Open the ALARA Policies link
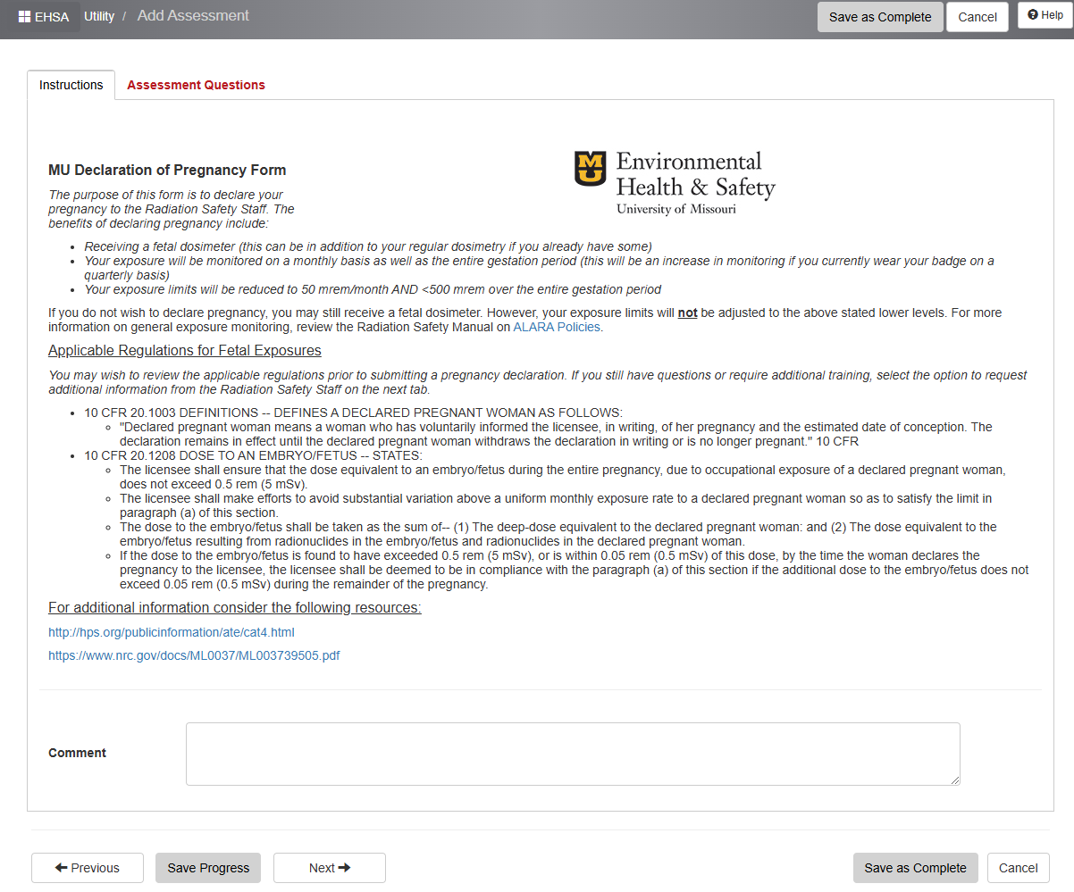 [557, 327]
